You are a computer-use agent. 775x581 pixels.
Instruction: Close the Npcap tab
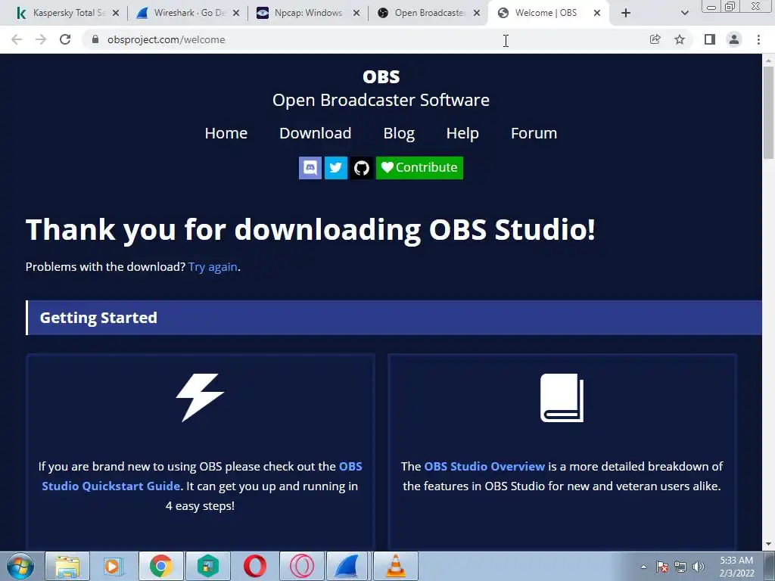pos(356,13)
